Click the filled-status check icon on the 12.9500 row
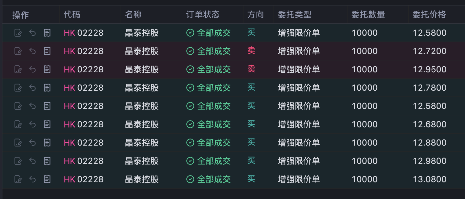Image resolution: width=465 pixels, height=199 pixels. pos(190,69)
